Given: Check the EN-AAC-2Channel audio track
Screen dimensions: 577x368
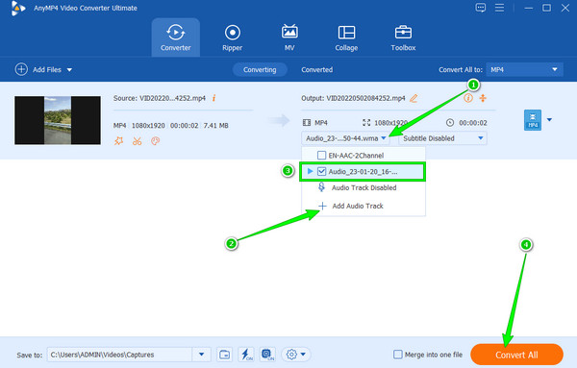Looking at the screenshot, I should [321, 155].
